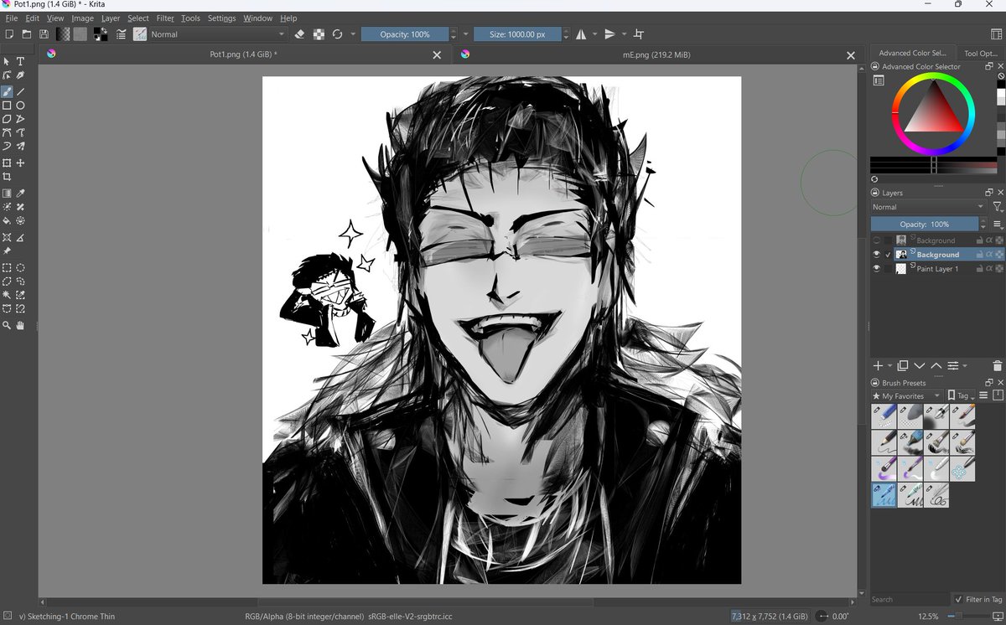Save the document using toolbar icon

44,34
